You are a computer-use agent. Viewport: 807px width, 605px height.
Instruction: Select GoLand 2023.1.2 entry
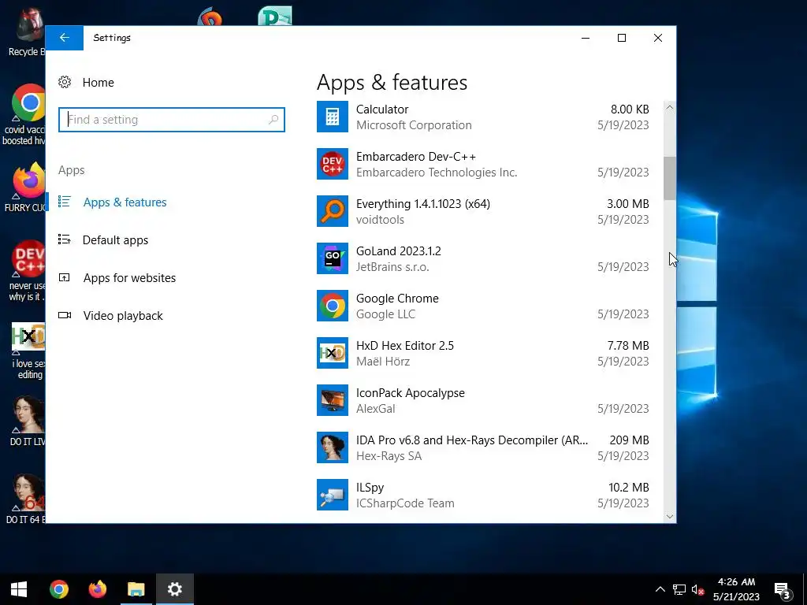pyautogui.click(x=398, y=251)
